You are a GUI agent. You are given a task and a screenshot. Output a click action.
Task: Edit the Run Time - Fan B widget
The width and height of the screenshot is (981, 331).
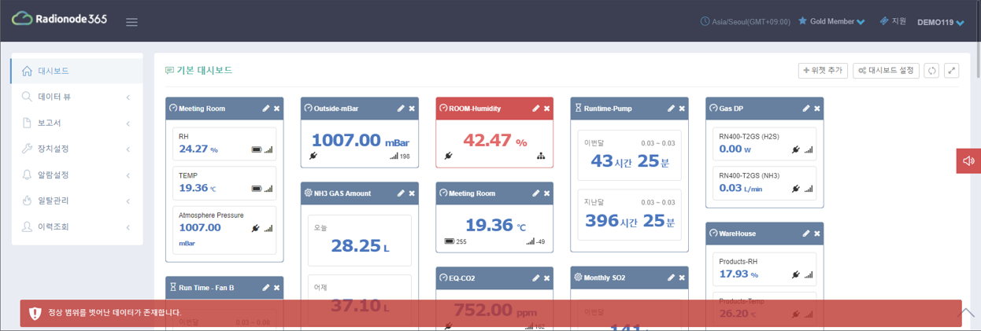(266, 288)
